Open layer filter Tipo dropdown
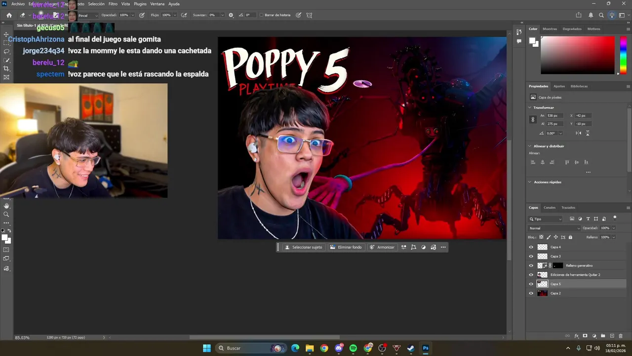632x356 pixels. [546, 219]
